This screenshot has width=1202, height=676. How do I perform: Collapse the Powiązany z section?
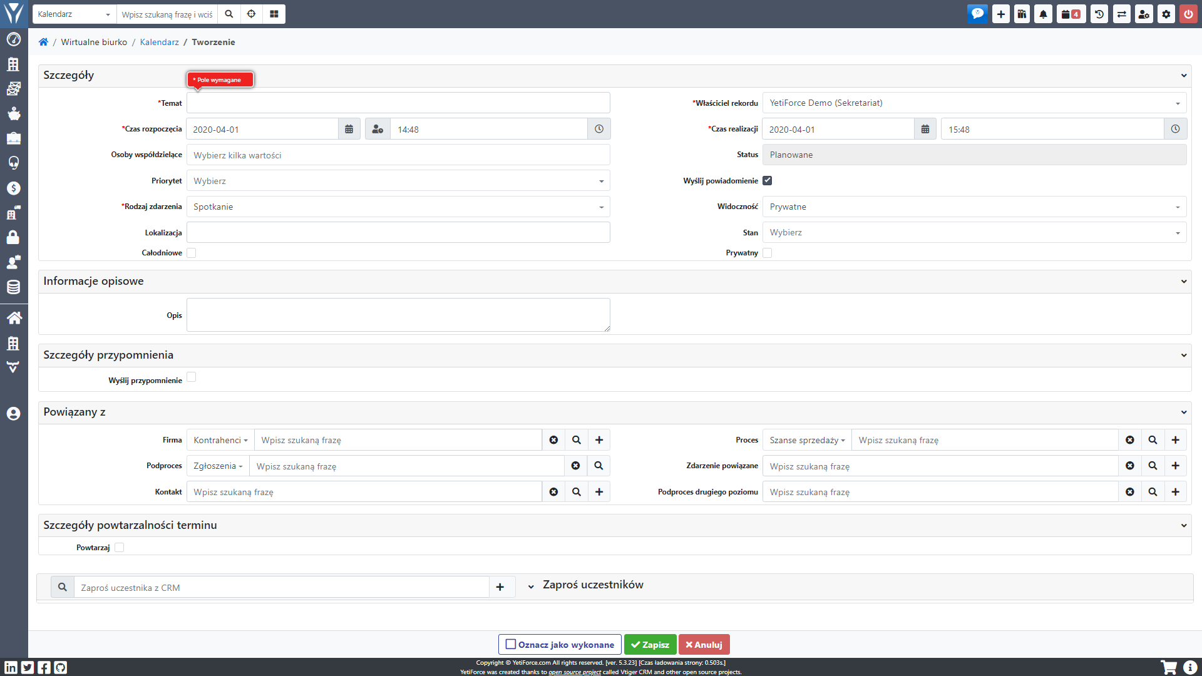click(1184, 412)
